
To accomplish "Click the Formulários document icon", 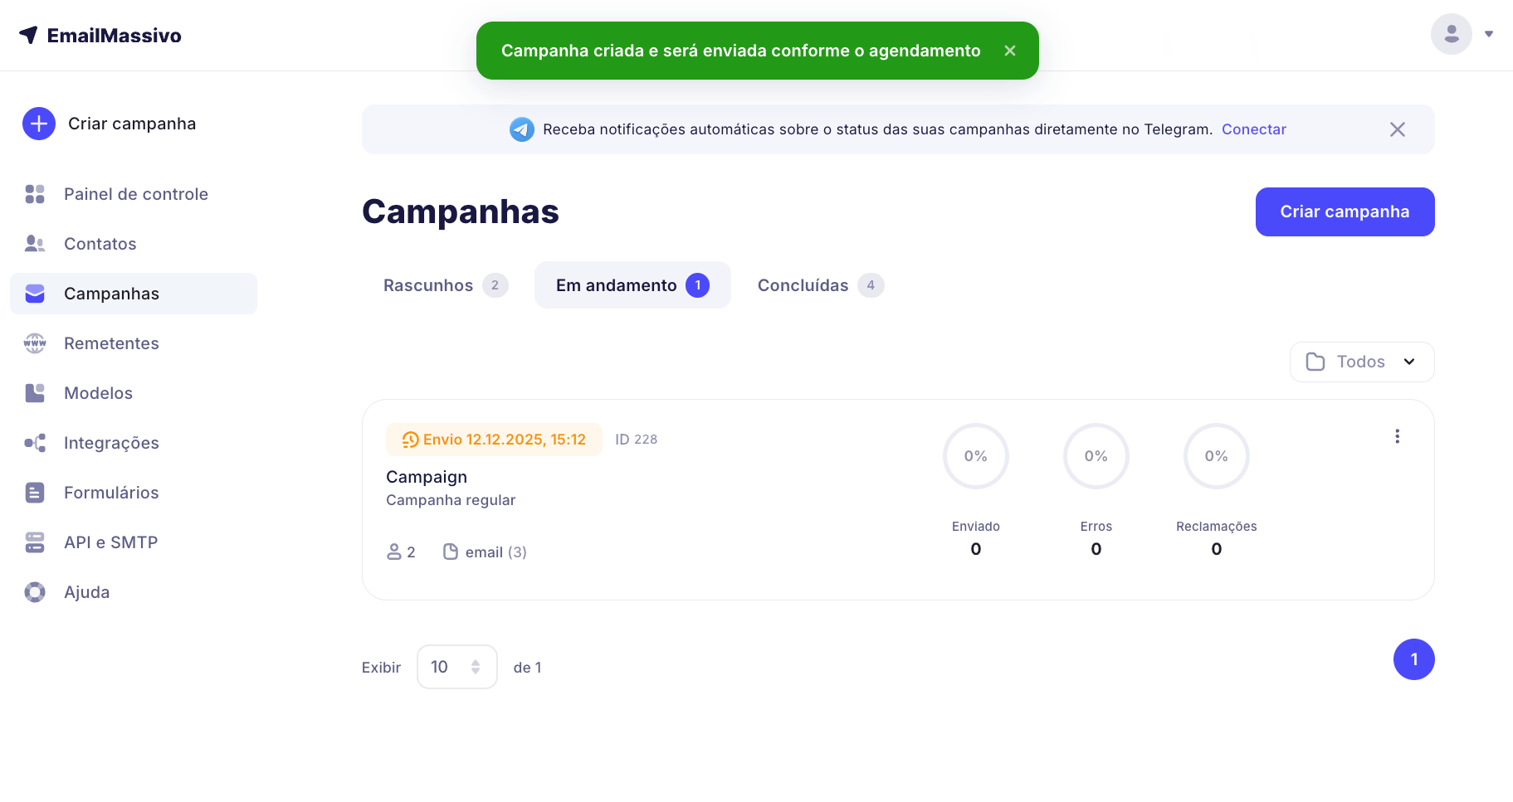I will (35, 493).
